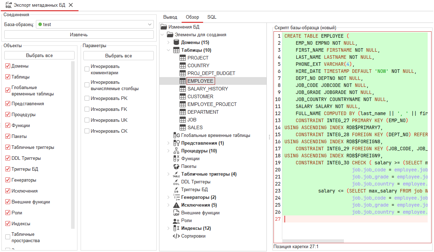The width and height of the screenshot is (434, 252).
Task: Click the script editor horizontal scrollbar
Action: click(313, 241)
